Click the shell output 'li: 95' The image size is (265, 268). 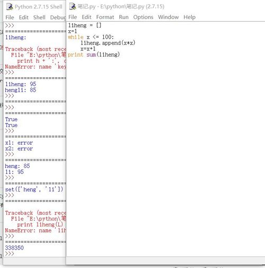click(x=14, y=172)
